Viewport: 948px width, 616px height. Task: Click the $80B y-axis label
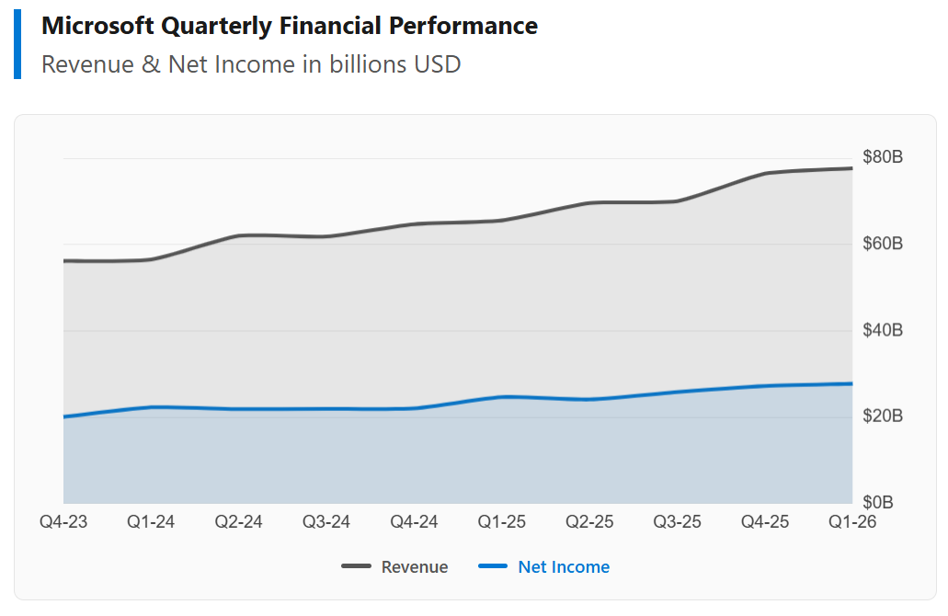coord(883,157)
